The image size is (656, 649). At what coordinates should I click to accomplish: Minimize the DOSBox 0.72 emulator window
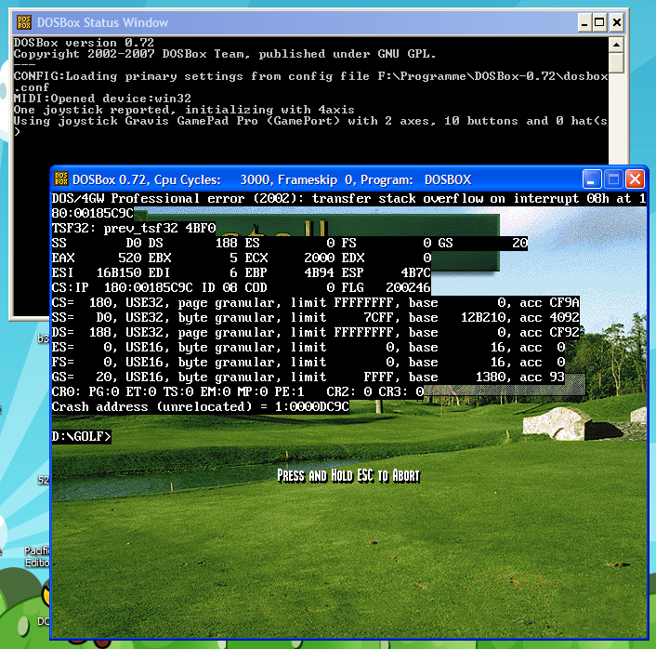592,179
